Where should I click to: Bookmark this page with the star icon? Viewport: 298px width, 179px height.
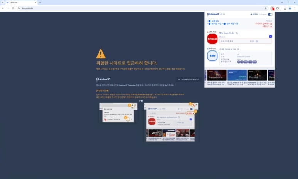pos(266,8)
